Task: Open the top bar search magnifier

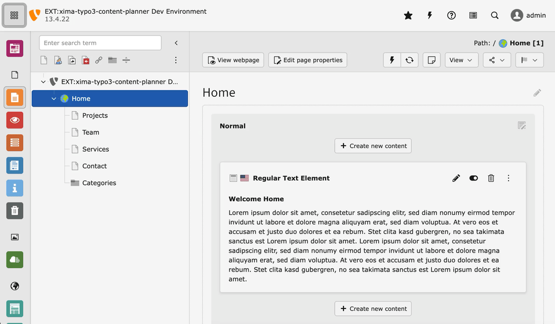Action: click(495, 15)
